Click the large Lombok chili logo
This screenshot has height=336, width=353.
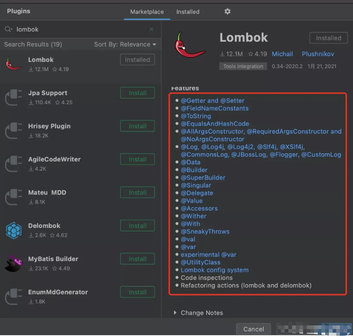[x=190, y=45]
